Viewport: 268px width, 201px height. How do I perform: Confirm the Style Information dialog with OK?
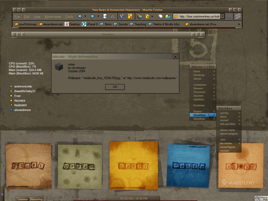[x=115, y=87]
